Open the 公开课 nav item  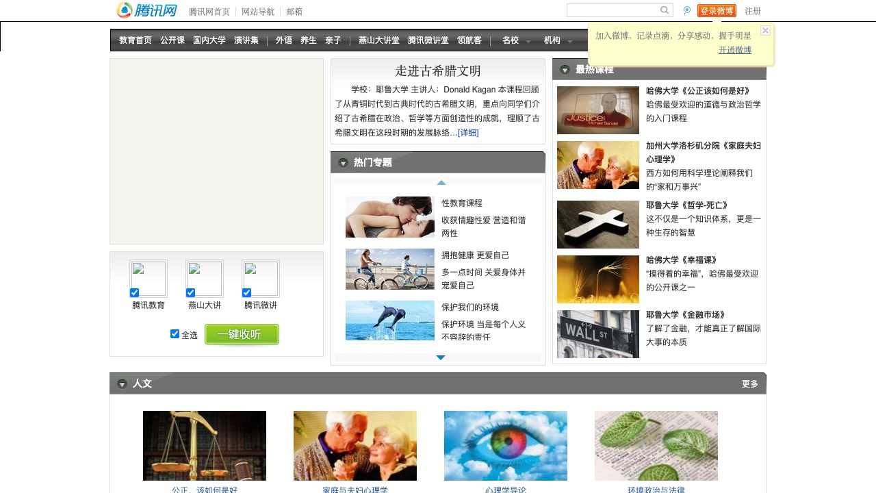pyautogui.click(x=172, y=40)
